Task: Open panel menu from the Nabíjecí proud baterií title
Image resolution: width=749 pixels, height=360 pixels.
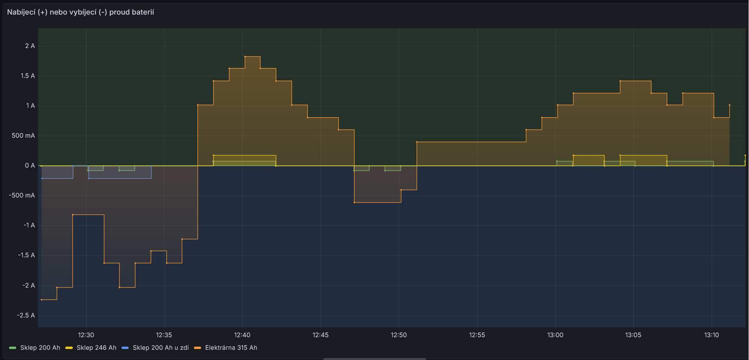Action: pos(81,12)
